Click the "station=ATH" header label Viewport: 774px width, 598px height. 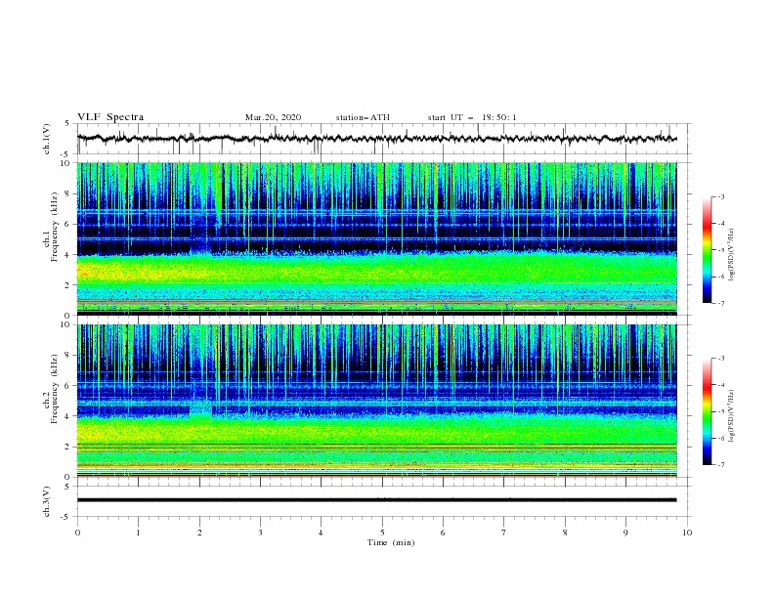click(363, 117)
